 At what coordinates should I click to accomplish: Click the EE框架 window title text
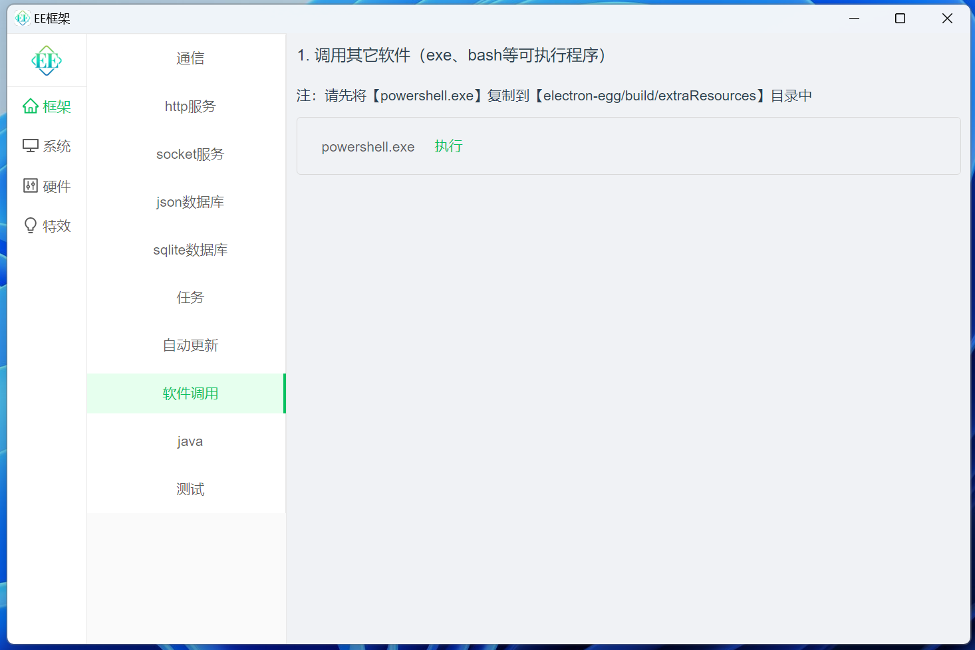coord(52,19)
